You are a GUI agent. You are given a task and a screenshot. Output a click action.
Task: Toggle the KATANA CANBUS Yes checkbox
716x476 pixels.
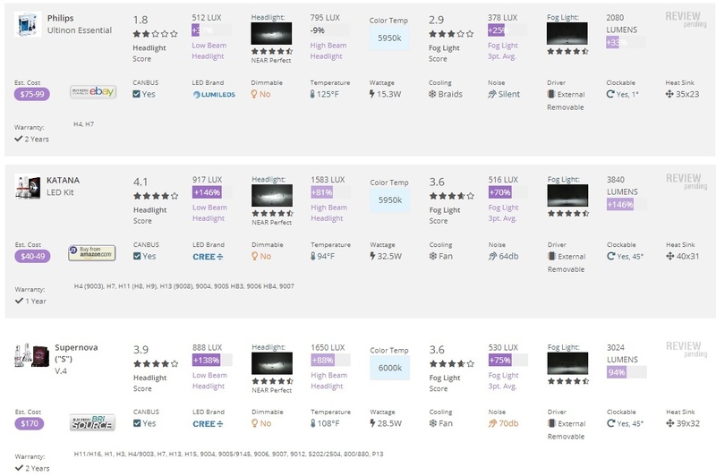(137, 256)
